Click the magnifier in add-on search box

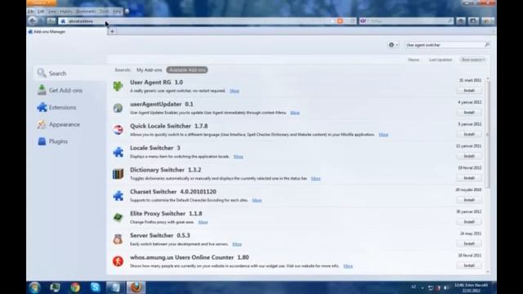click(x=487, y=45)
